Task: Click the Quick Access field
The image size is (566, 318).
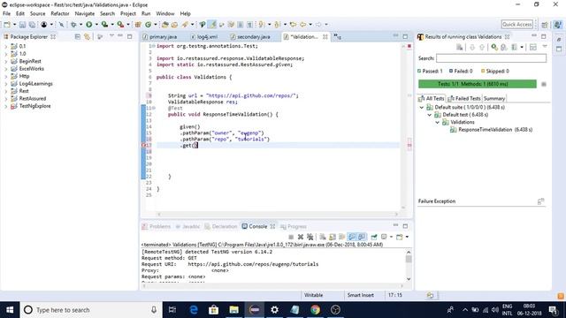Action: [516, 25]
